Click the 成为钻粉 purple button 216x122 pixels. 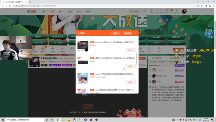click(x=180, y=65)
